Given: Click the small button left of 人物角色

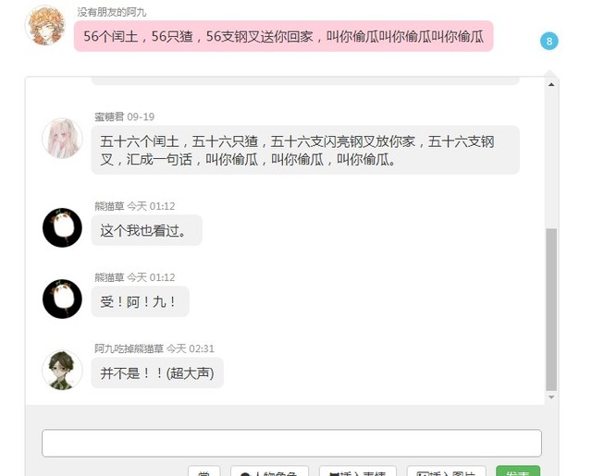Looking at the screenshot, I should pyautogui.click(x=203, y=471).
